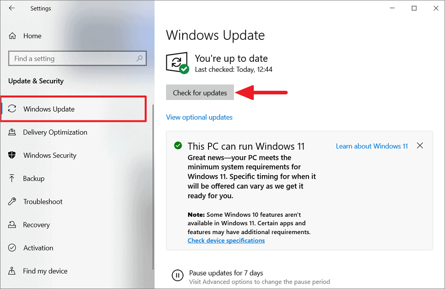Open Check device specifications link
The image size is (445, 289).
pyautogui.click(x=226, y=240)
